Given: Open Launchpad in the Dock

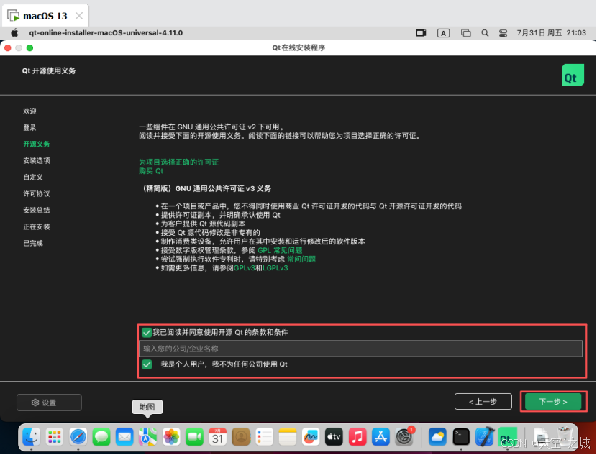Looking at the screenshot, I should [x=55, y=437].
